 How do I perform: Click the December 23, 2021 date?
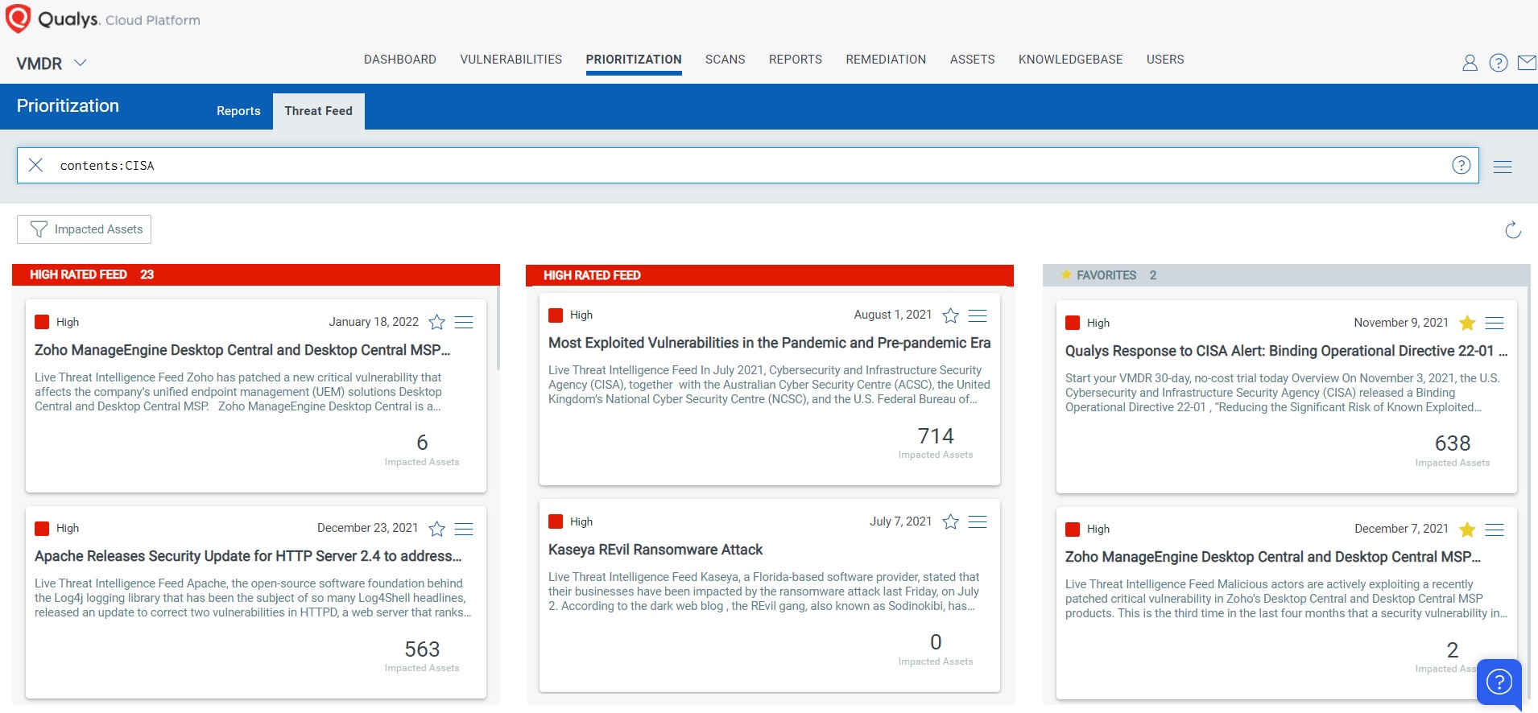pyautogui.click(x=367, y=528)
